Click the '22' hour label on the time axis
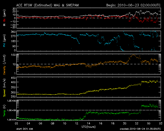164x131 pixels. coord(137,123)
